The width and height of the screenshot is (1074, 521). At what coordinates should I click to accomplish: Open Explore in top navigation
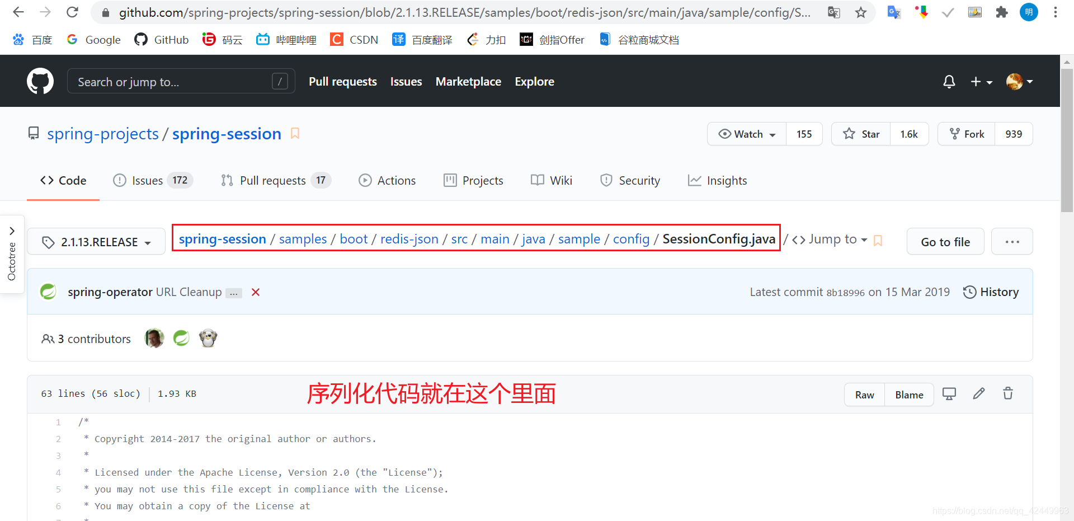pyautogui.click(x=534, y=82)
